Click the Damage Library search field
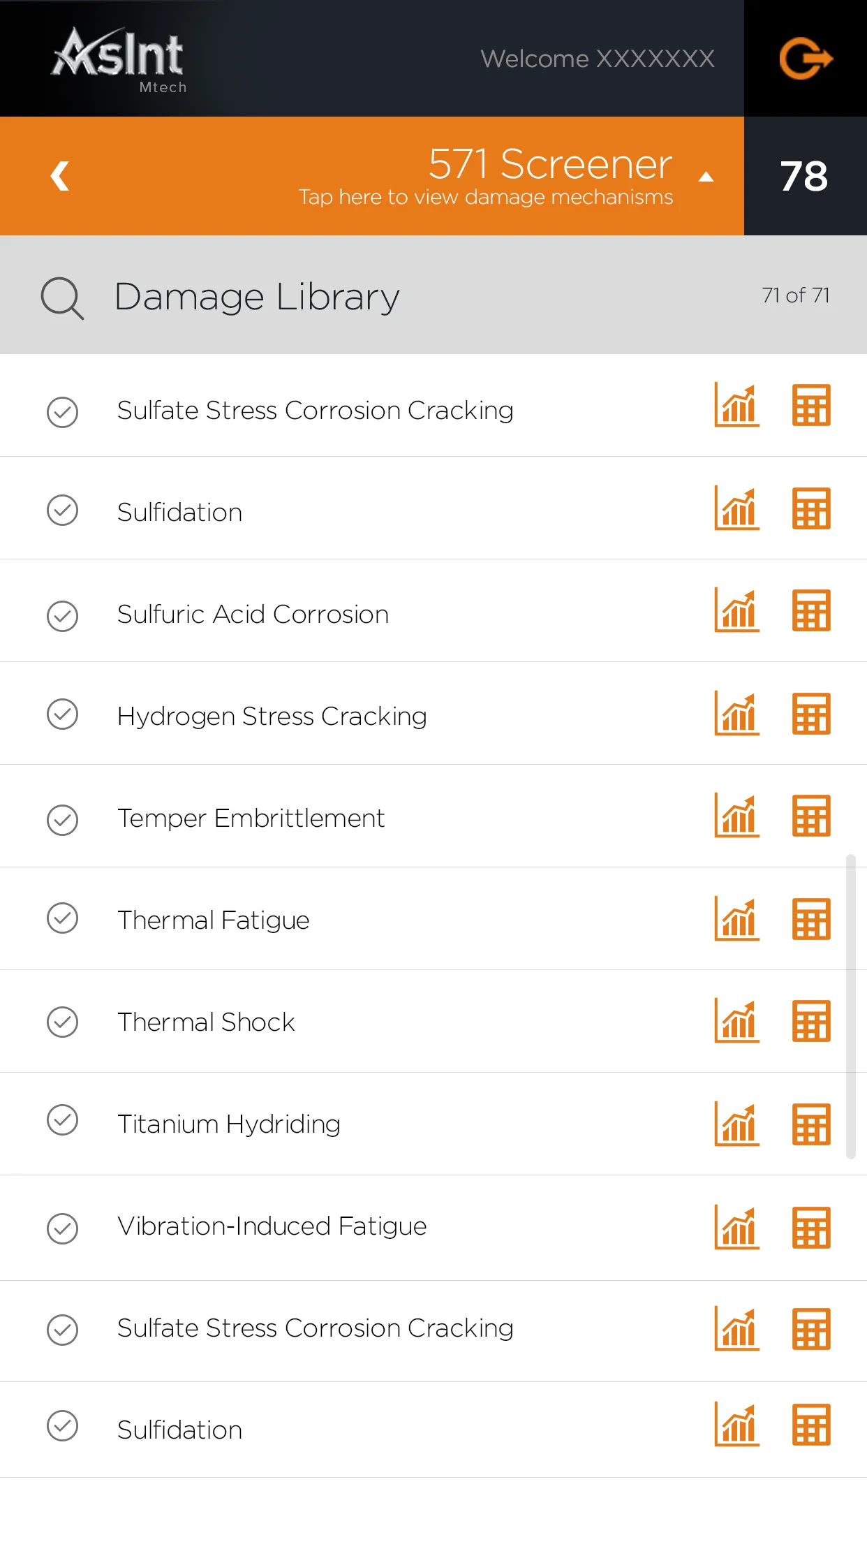Viewport: 867px width, 1542px height. point(433,295)
